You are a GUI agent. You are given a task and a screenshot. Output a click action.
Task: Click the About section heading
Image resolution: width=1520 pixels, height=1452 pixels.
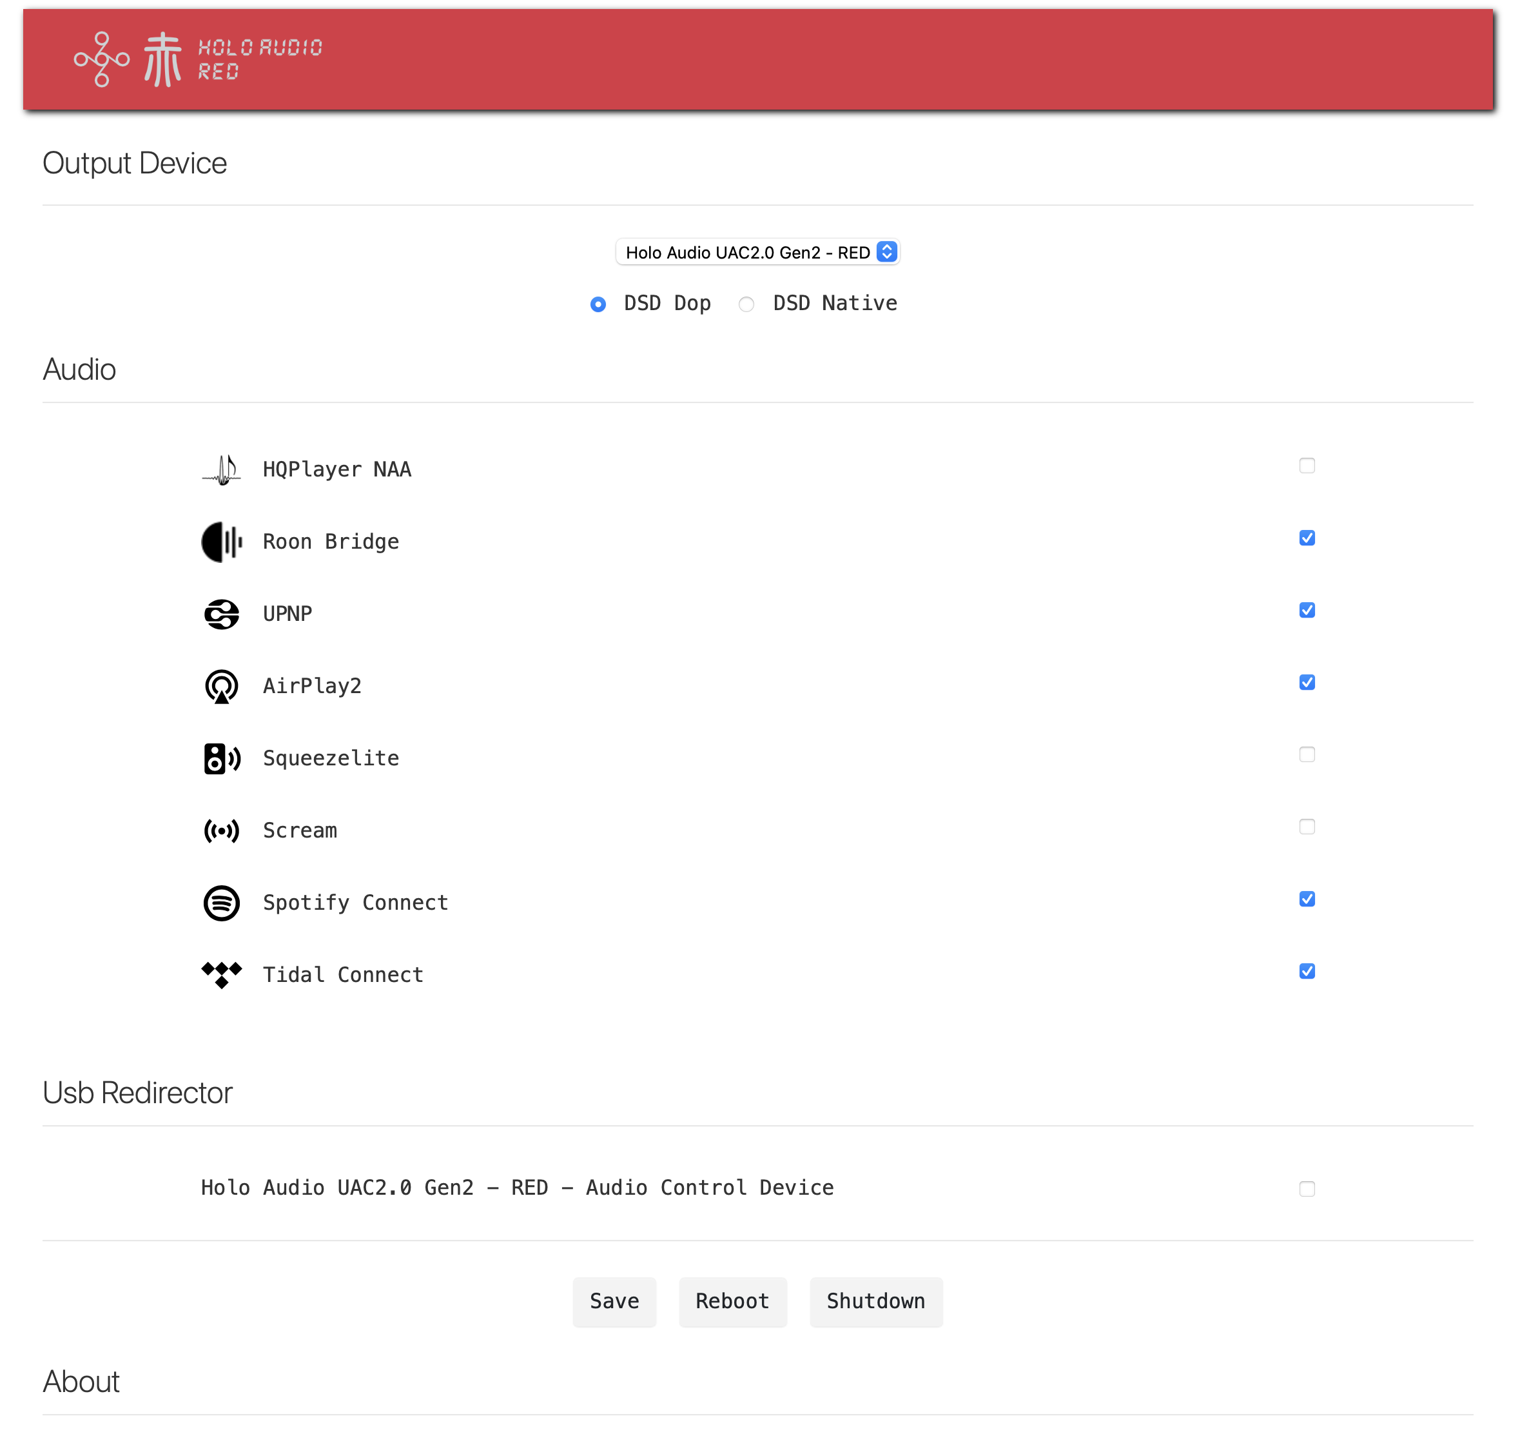click(81, 1381)
